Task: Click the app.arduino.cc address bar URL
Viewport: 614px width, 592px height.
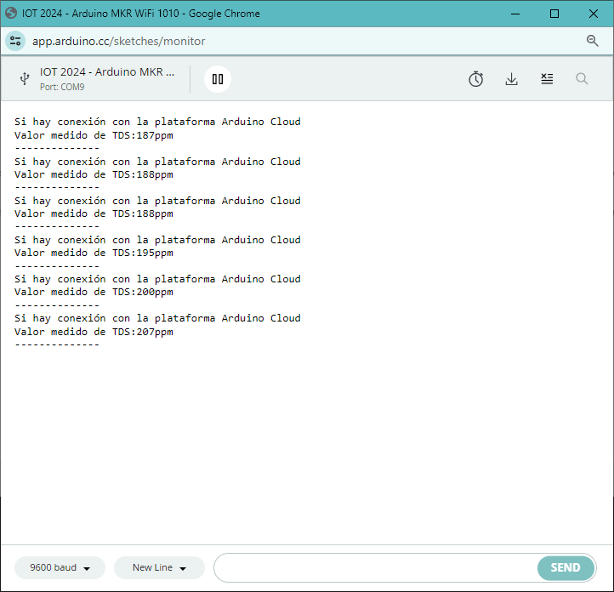Action: (119, 41)
